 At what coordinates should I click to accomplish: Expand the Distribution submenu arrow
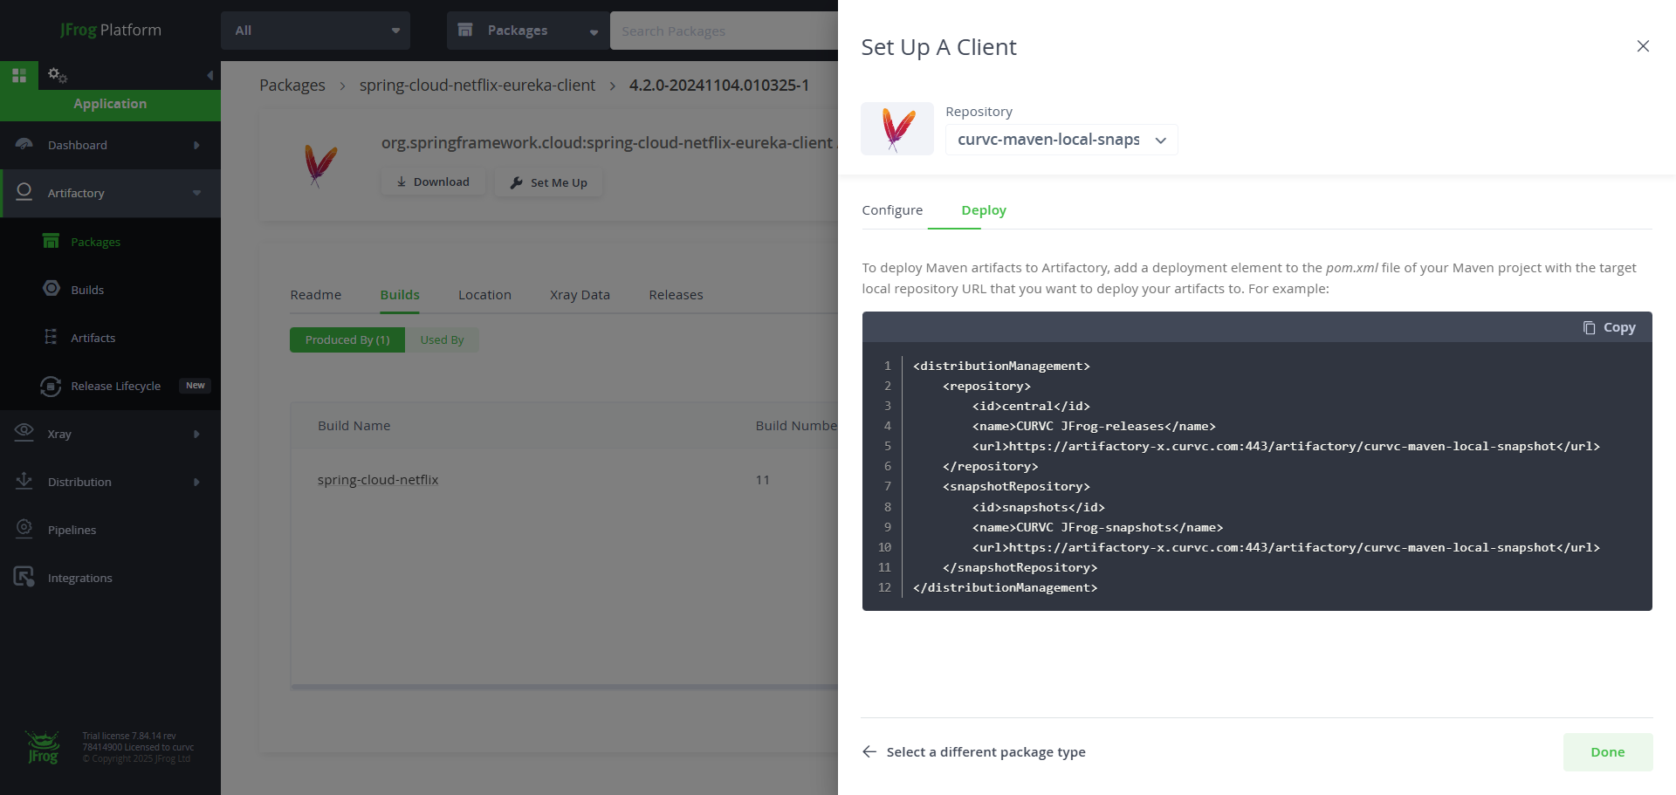click(196, 482)
